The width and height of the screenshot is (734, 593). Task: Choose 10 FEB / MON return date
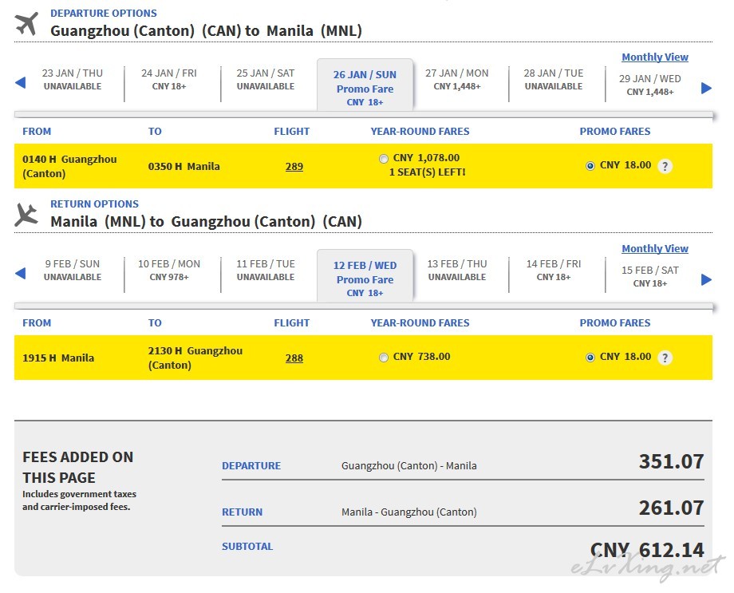click(x=169, y=271)
